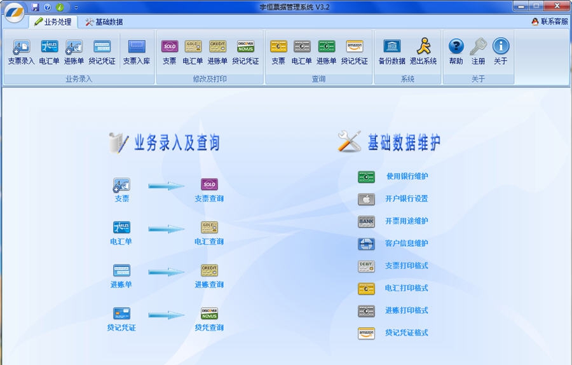Image resolution: width=572 pixels, height=365 pixels.
Task: Select 贷记凭证 in the 业务录入 group
Action: (x=102, y=52)
